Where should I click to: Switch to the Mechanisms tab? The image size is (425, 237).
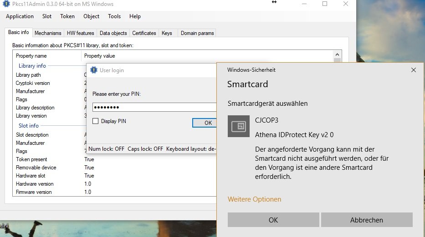[x=48, y=33]
